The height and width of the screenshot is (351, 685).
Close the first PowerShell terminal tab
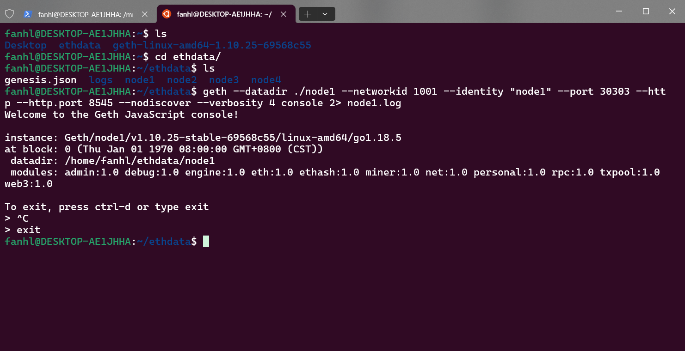coord(145,14)
